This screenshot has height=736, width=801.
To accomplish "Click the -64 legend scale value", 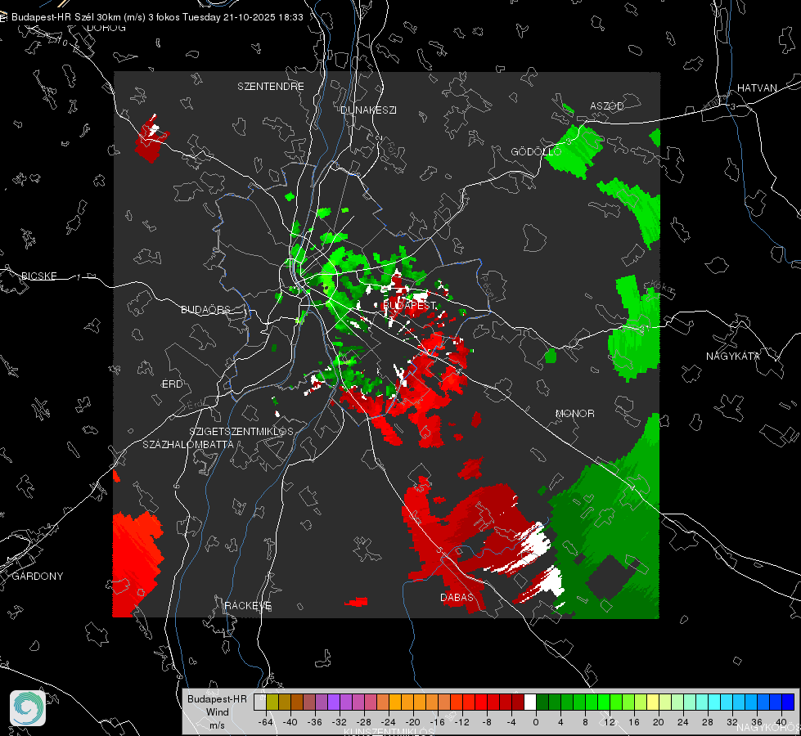I will 266,722.
